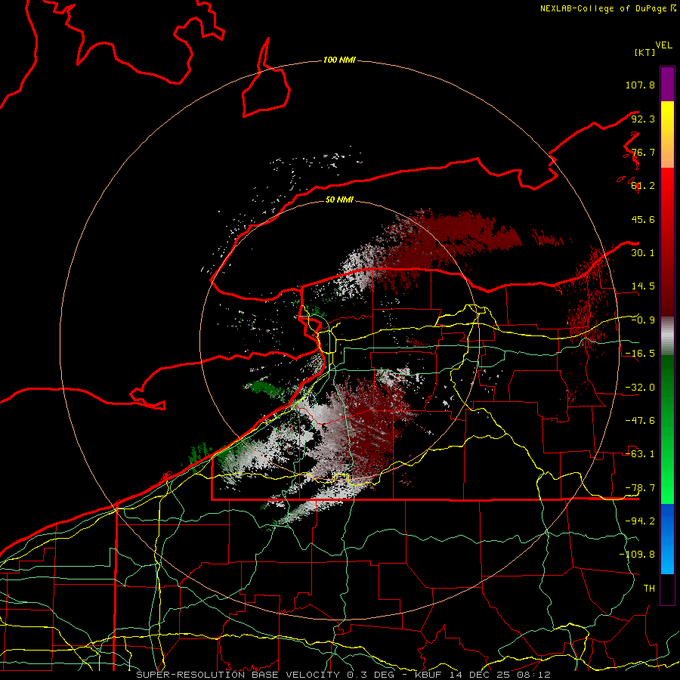Click the 76.7 velocity value
The width and height of the screenshot is (680, 680).
tap(643, 152)
